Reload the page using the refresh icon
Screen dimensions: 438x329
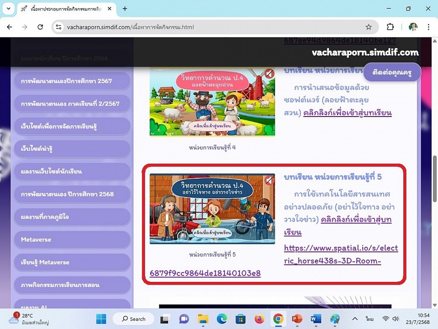click(40, 27)
